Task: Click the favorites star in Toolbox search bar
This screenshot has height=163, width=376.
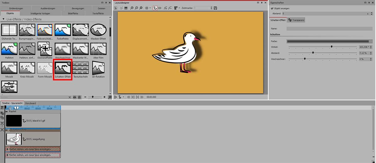Action: tap(79, 97)
